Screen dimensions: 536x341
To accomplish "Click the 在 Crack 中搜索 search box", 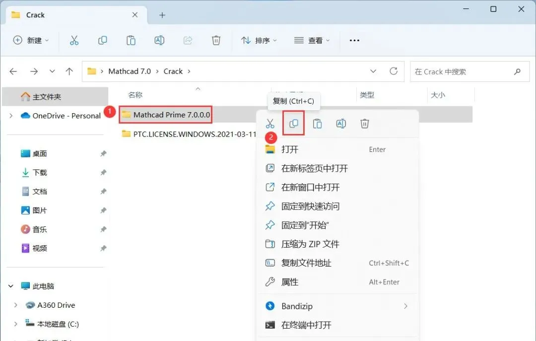I will [469, 71].
